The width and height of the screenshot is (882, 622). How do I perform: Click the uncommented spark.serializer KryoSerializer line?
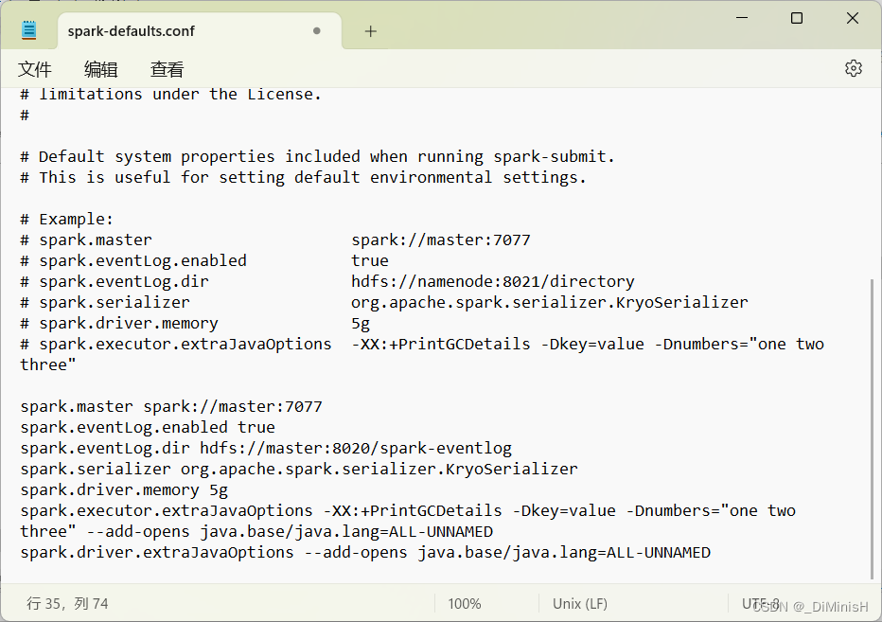coord(299,469)
